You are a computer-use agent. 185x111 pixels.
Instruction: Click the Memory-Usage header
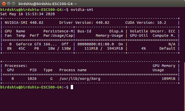[109, 35]
